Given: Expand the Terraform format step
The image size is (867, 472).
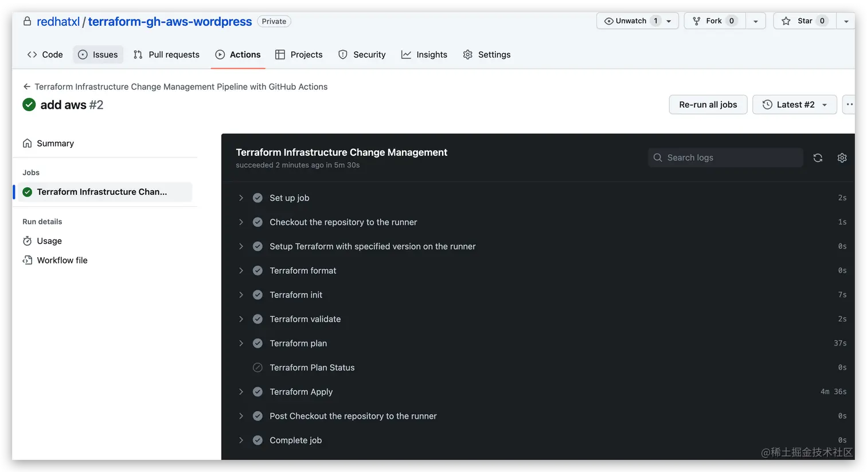Looking at the screenshot, I should 241,270.
